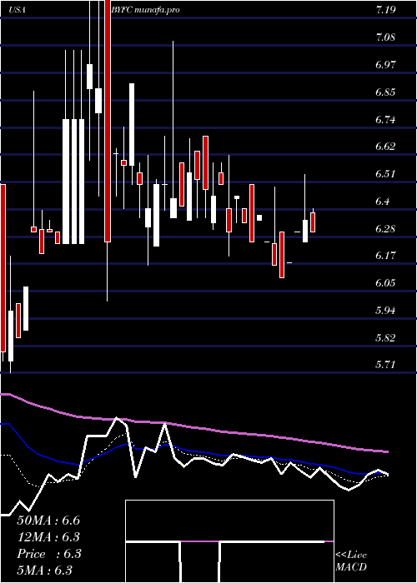The image size is (417, 583).
Task: Click the MACD indicator box
Action: click(229, 541)
